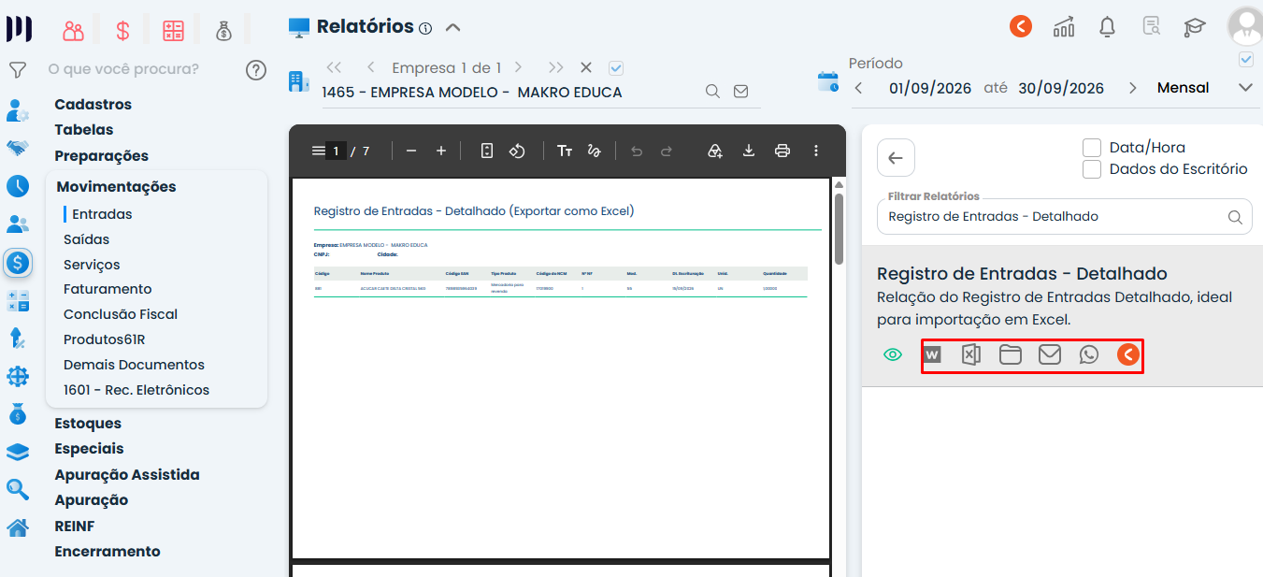Click the handshake icon in left sidebar
Viewport: 1263px width, 577px height.
tap(17, 148)
